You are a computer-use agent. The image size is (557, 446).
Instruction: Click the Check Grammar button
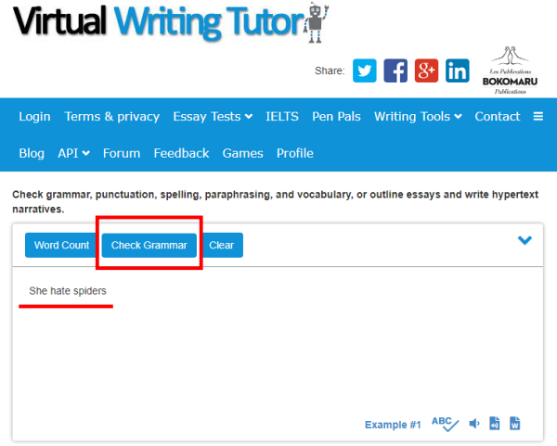tap(149, 245)
